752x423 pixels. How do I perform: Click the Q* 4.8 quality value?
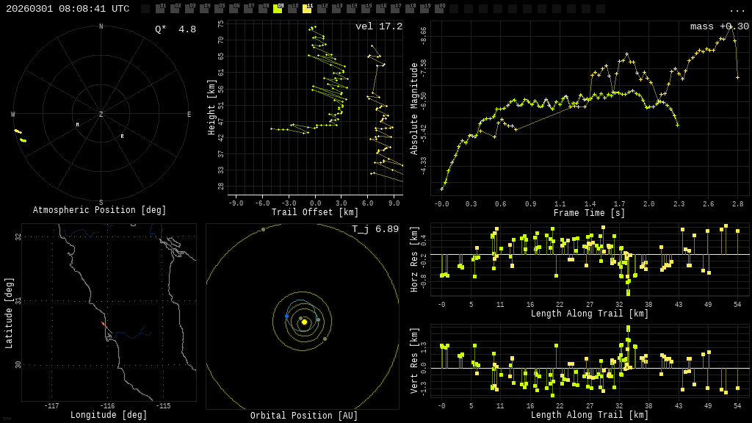175,30
